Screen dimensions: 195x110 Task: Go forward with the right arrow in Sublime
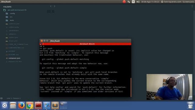point(55,6)
